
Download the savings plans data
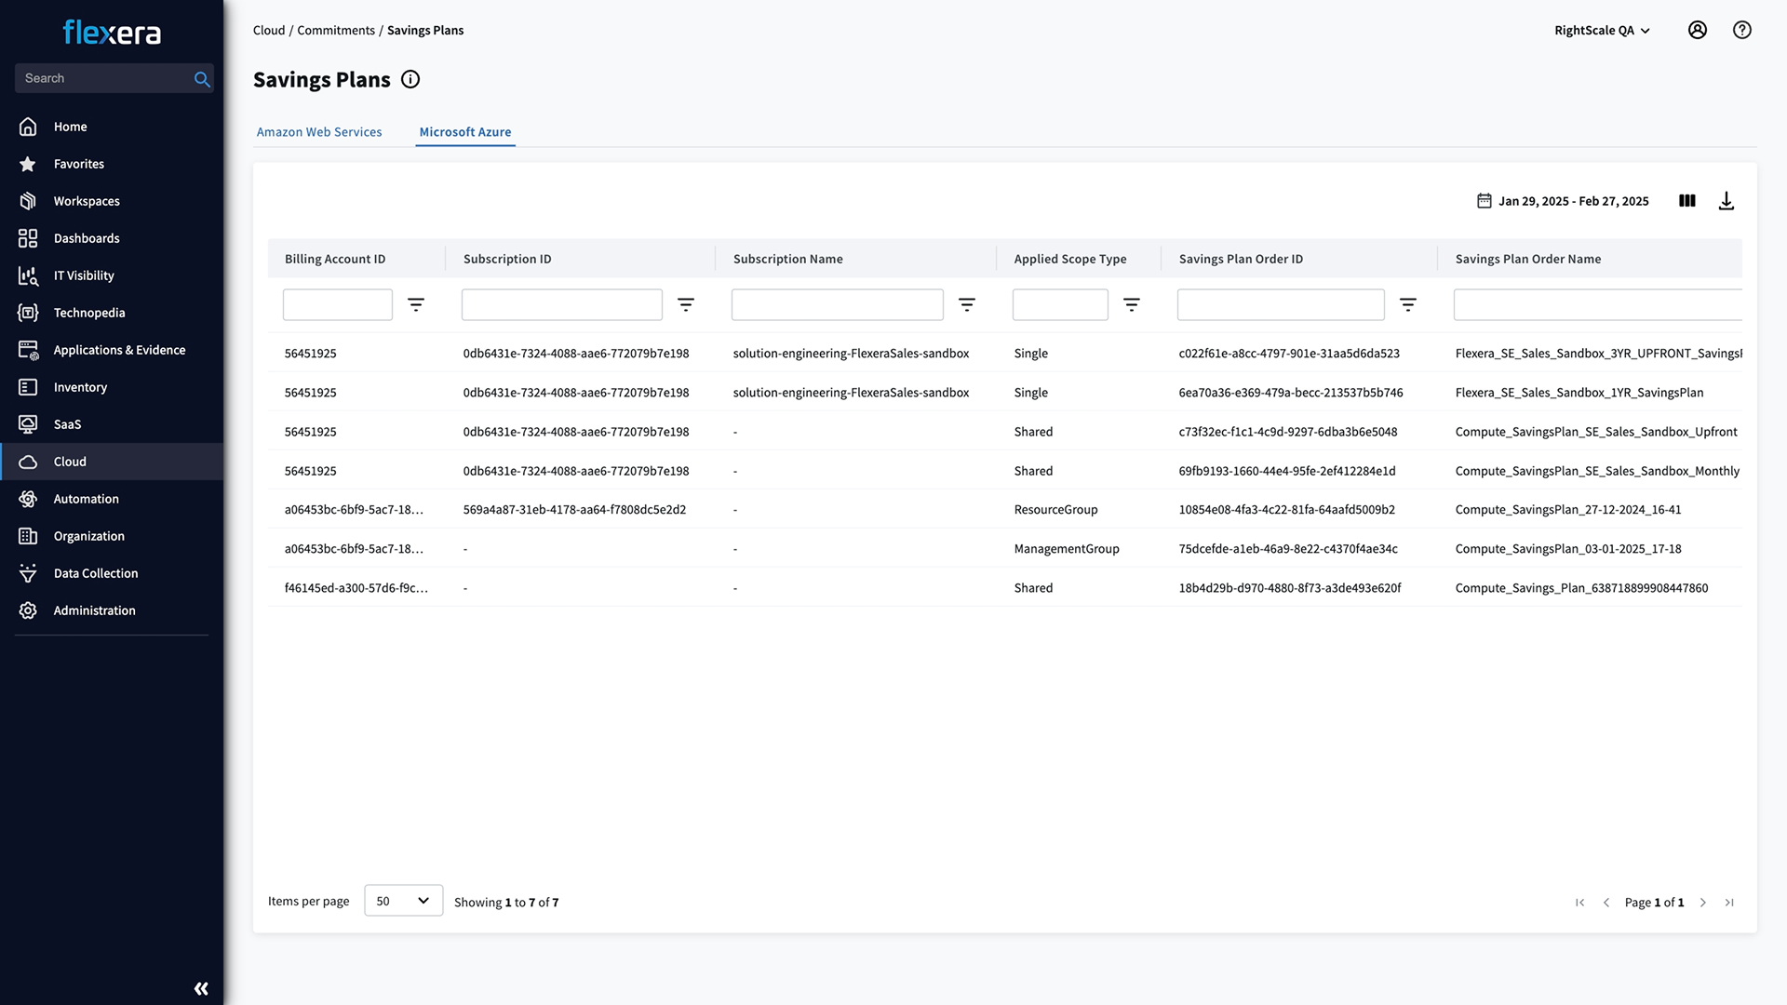pyautogui.click(x=1727, y=200)
